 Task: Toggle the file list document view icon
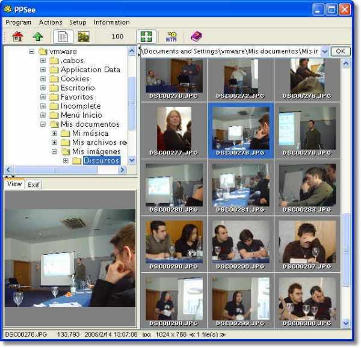click(x=63, y=37)
